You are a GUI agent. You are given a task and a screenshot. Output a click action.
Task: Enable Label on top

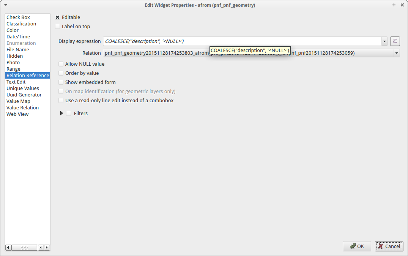tap(58, 26)
